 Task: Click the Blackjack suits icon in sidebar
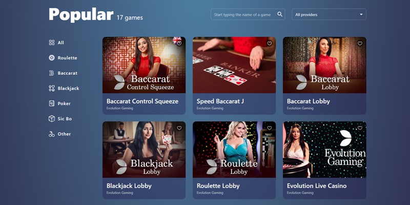coord(52,88)
